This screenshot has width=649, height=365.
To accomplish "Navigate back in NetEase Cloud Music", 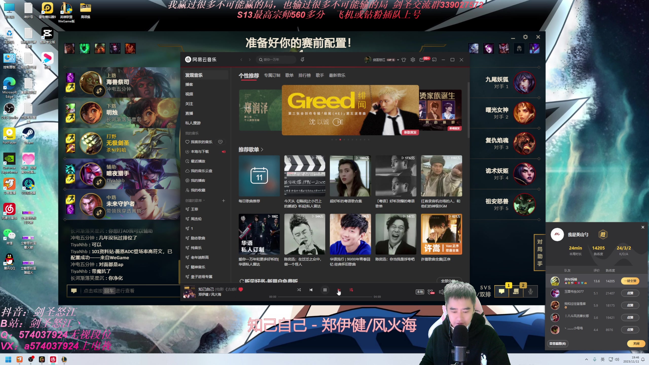I will (241, 60).
